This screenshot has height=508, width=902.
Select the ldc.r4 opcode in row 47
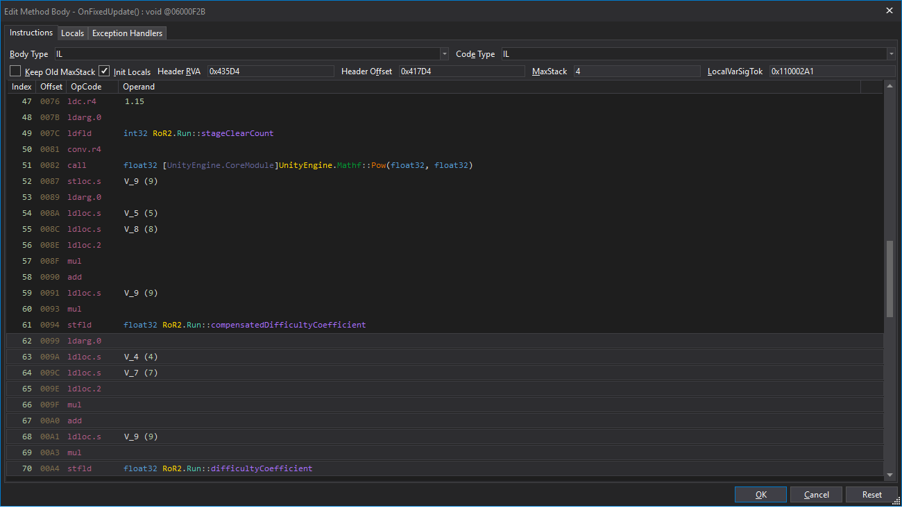pyautogui.click(x=82, y=101)
